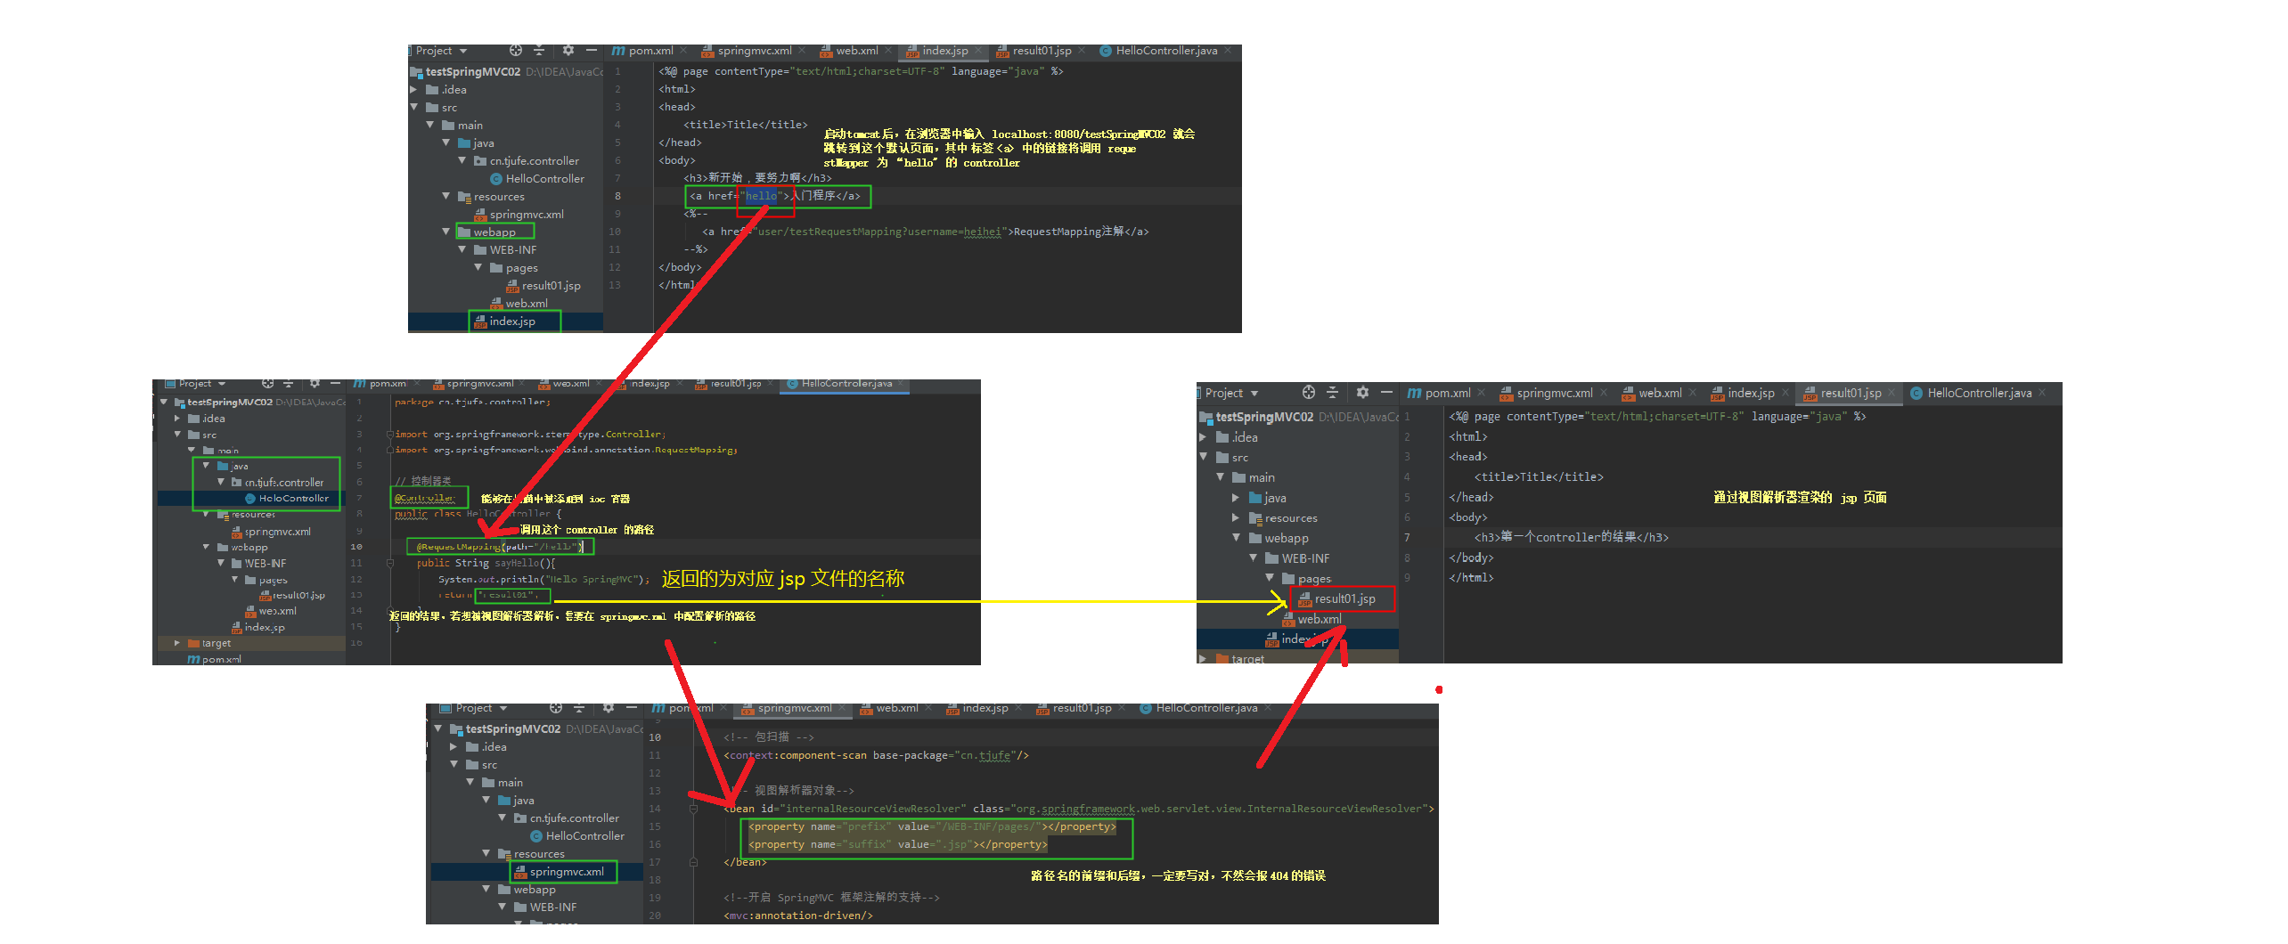Hide Project panel in result01.jsp window

pyautogui.click(x=1386, y=393)
